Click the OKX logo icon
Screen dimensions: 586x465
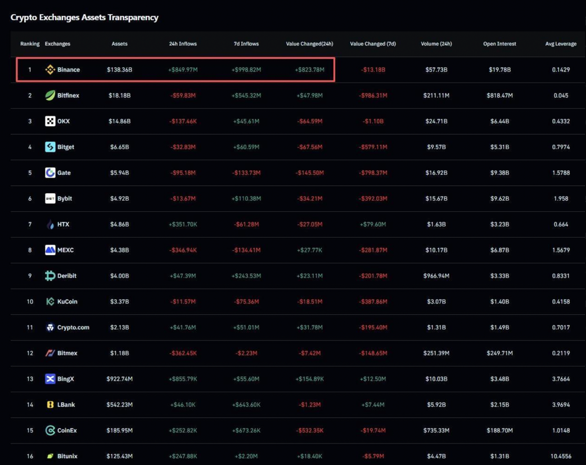[x=50, y=121]
